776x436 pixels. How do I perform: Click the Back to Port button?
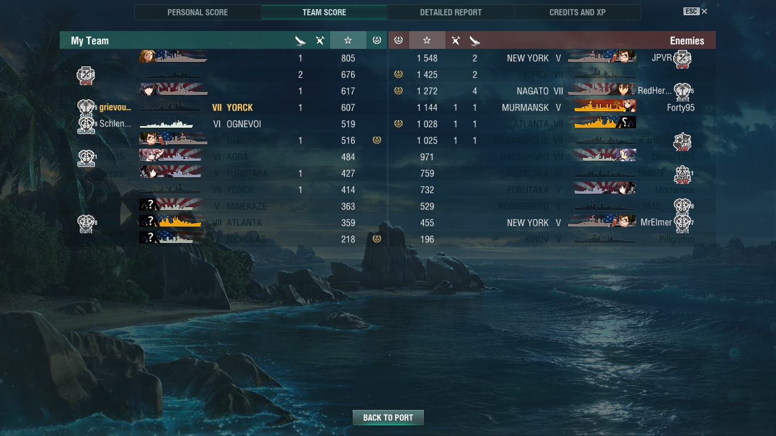388,417
